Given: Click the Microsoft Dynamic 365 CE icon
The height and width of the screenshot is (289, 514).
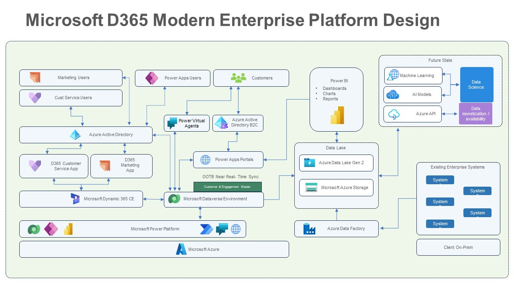Looking at the screenshot, I should tap(75, 199).
